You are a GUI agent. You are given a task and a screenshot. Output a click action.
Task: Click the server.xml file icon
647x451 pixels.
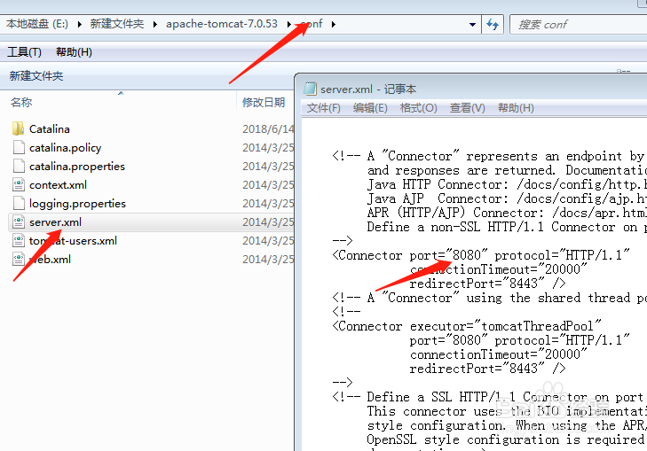pyautogui.click(x=18, y=222)
